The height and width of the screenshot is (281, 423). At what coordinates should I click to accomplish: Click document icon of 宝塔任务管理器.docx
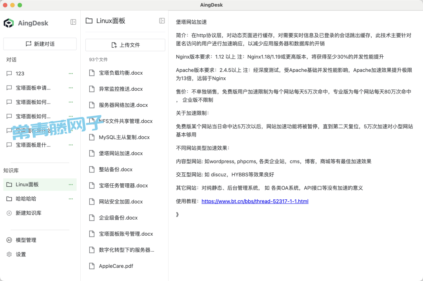point(92,186)
